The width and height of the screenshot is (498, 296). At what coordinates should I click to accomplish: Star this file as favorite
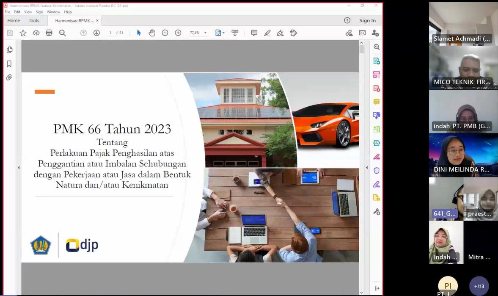[x=23, y=33]
